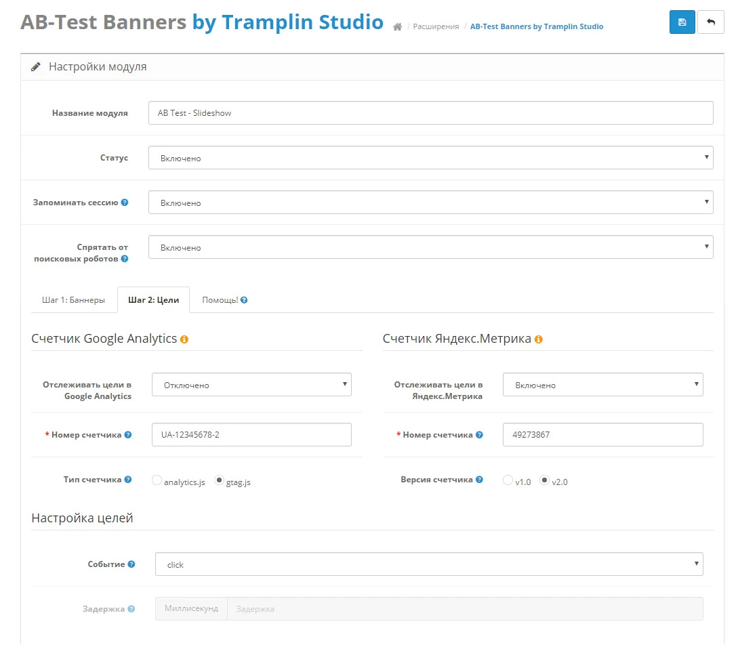Click the Задержка delay input field
Screen dimensions: 738x649
(x=465, y=608)
